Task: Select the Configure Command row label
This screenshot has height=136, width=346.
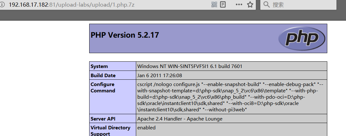Action: pos(103,88)
